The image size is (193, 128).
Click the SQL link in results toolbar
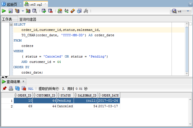pos(30,88)
